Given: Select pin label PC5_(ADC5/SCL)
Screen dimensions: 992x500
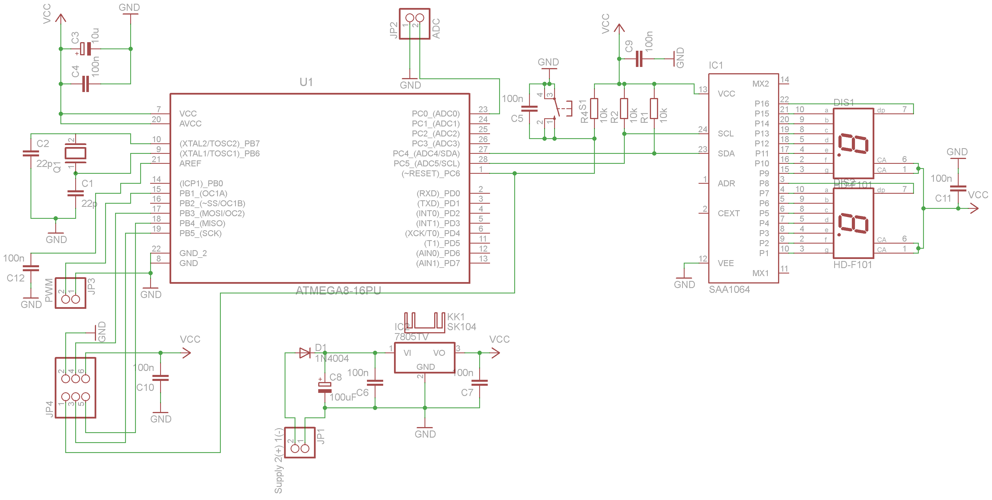Looking at the screenshot, I should [426, 163].
